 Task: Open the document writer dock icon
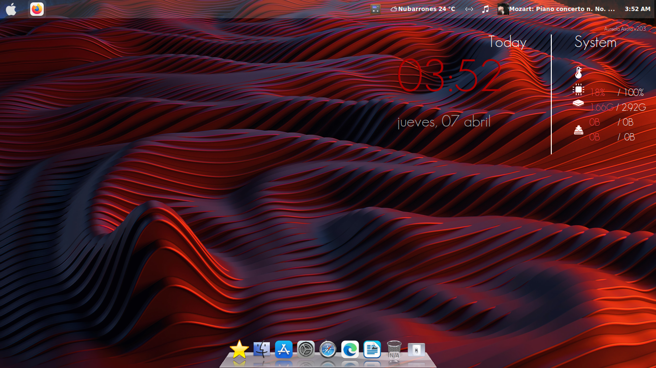click(x=372, y=350)
